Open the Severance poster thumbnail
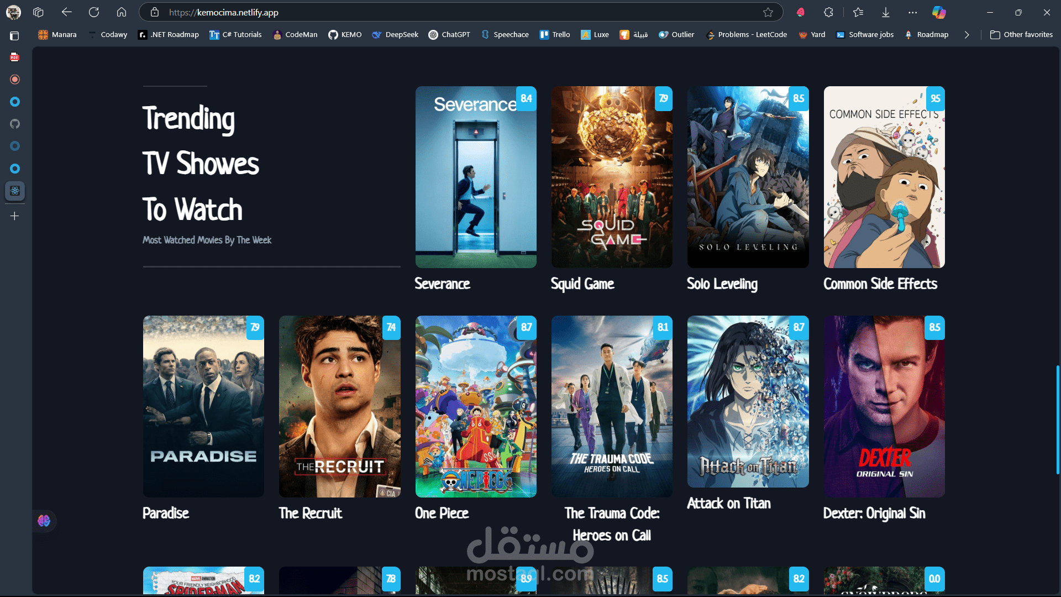The height and width of the screenshot is (597, 1061). [476, 177]
